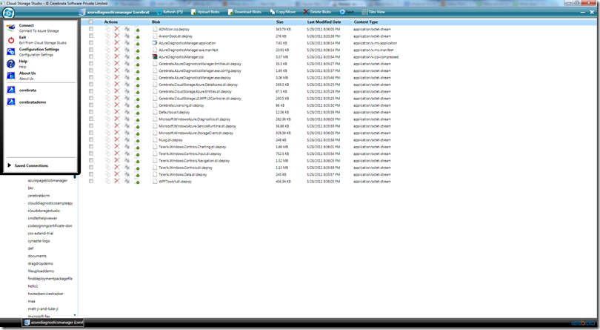Viewport: 600px width, 330px height.
Task: Check the box for NLog.dll.deploy
Action: click(90, 139)
